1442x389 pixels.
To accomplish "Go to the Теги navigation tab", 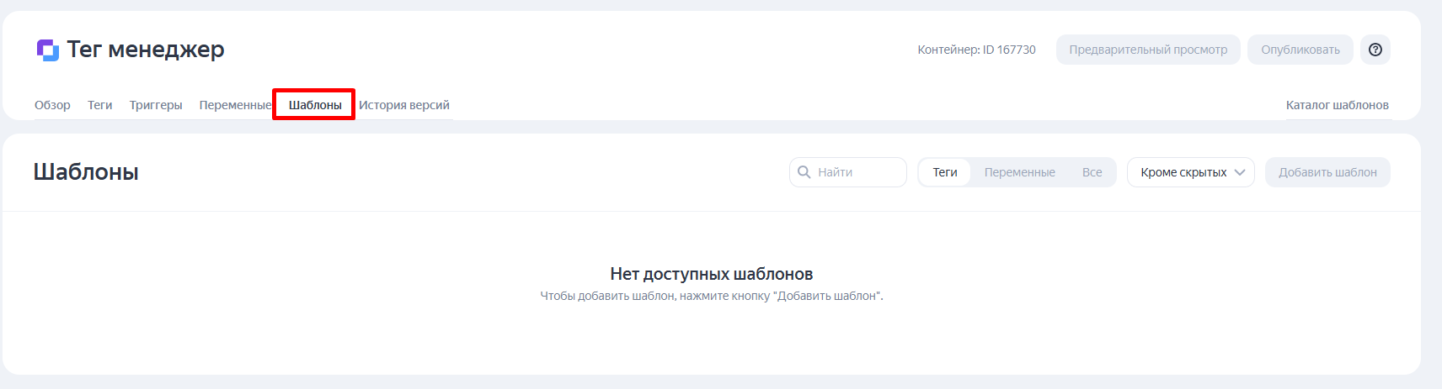I will click(x=99, y=105).
